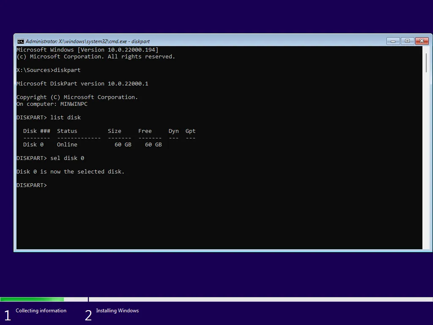
Task: Click the 'Collecting information' setup step label
Action: pos(41,310)
